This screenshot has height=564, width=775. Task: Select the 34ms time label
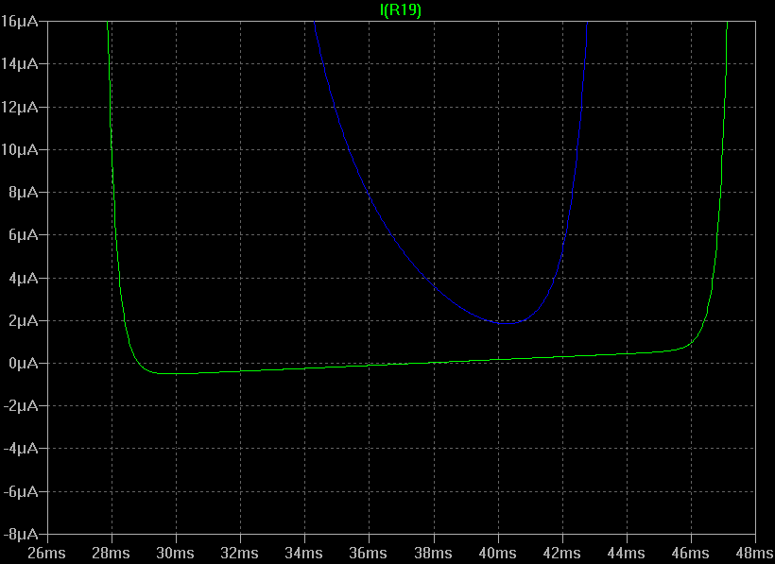click(x=304, y=553)
